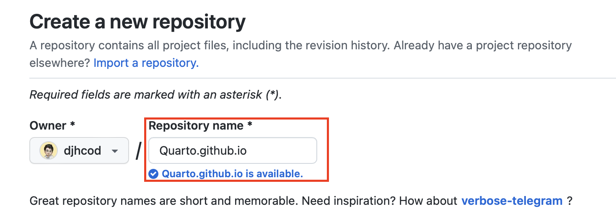
Task: Click the asterisk beside Repository name label
Action: [250, 125]
